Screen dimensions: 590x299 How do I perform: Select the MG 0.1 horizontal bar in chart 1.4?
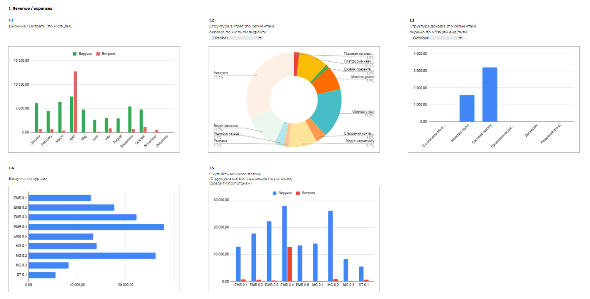coord(63,246)
